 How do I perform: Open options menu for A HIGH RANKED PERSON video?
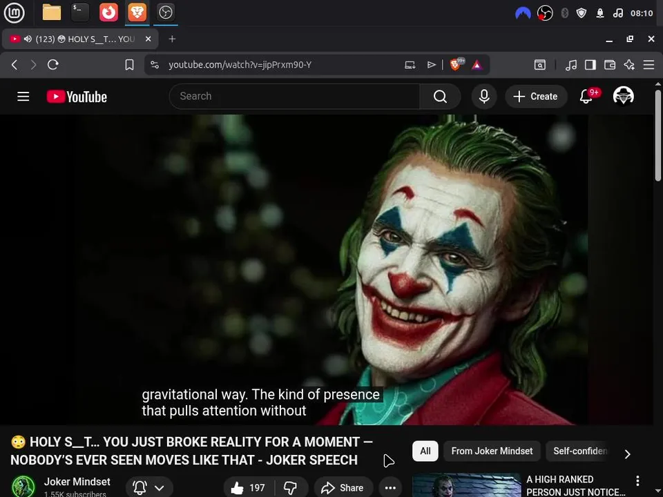pos(637,480)
